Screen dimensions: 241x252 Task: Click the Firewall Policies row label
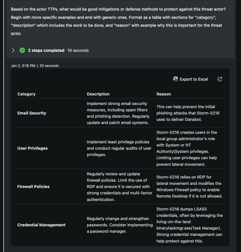pyautogui.click(x=33, y=186)
